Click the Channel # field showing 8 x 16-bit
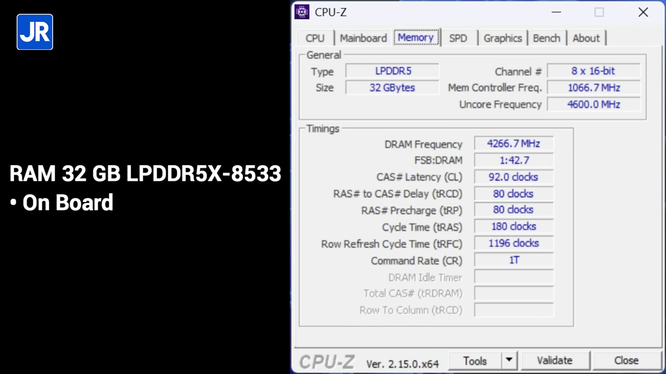Screen dimensions: 666x374 pos(593,71)
